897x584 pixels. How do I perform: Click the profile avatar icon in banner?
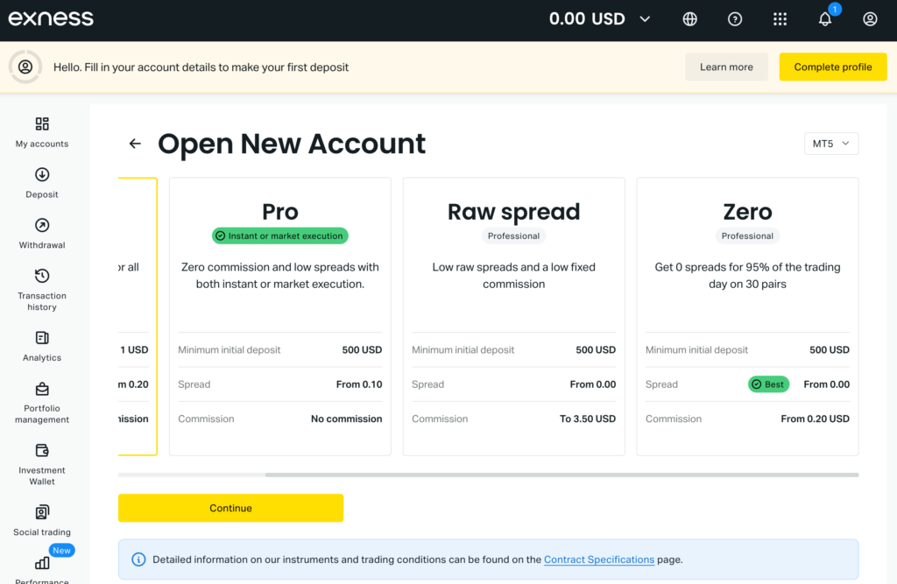pyautogui.click(x=25, y=67)
